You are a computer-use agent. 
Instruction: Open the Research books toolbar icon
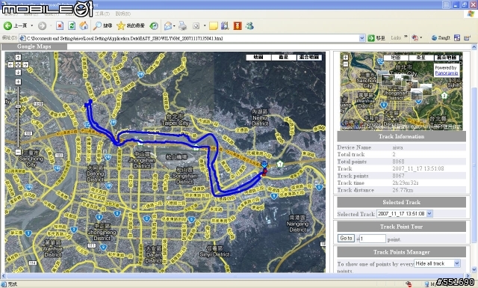click(x=225, y=26)
